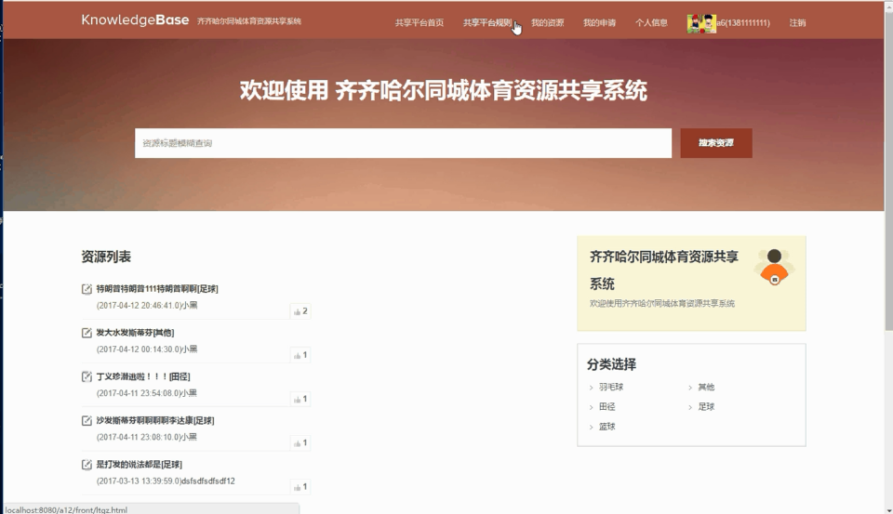
Task: Click the 资源列表 heading
Action: pyautogui.click(x=106, y=257)
